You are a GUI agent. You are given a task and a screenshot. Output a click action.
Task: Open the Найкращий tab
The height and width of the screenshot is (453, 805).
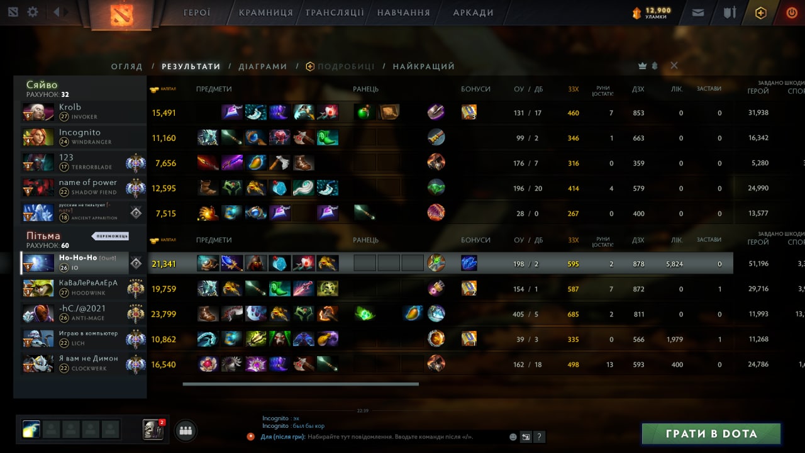click(x=424, y=66)
